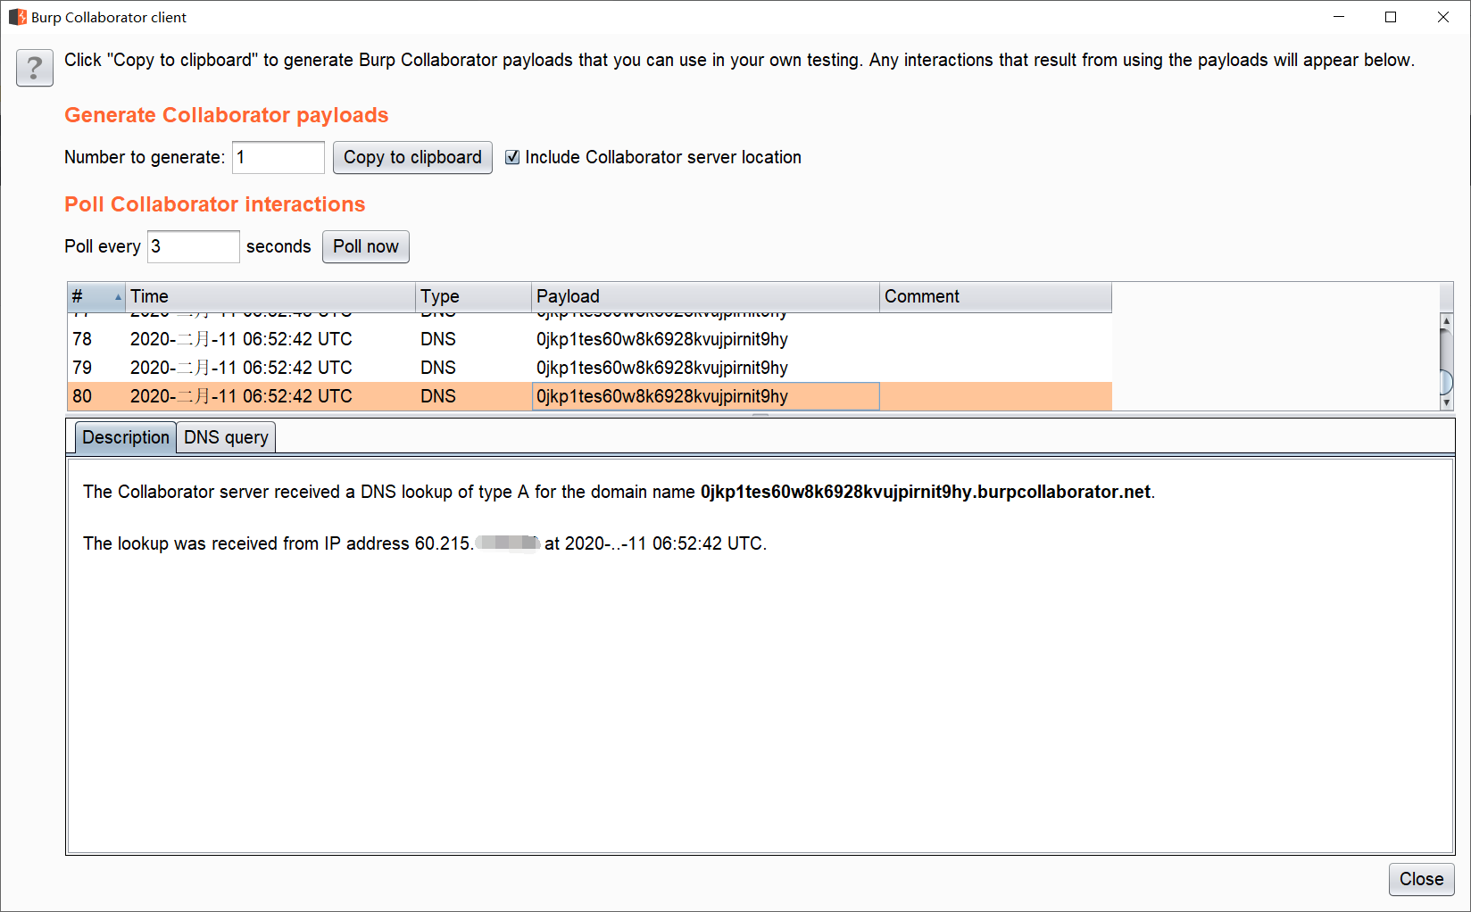Select the Description tab

pos(126,437)
